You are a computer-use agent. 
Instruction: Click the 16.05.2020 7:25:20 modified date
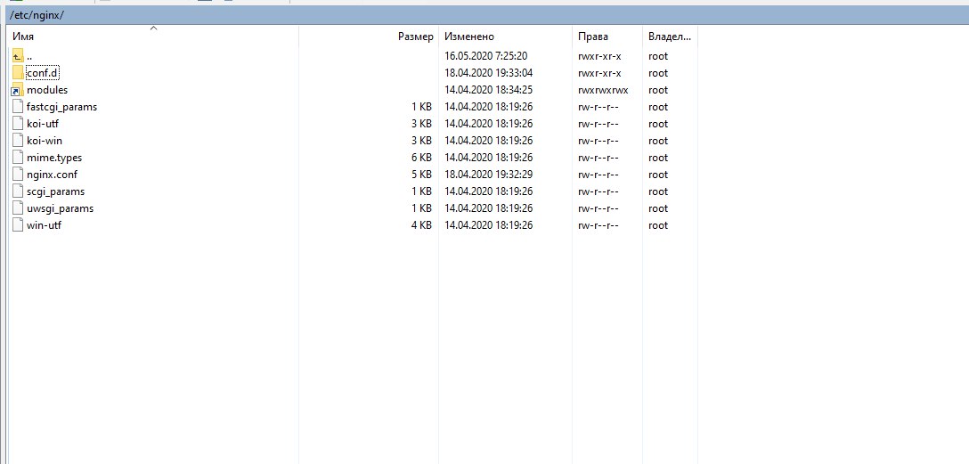(x=485, y=56)
